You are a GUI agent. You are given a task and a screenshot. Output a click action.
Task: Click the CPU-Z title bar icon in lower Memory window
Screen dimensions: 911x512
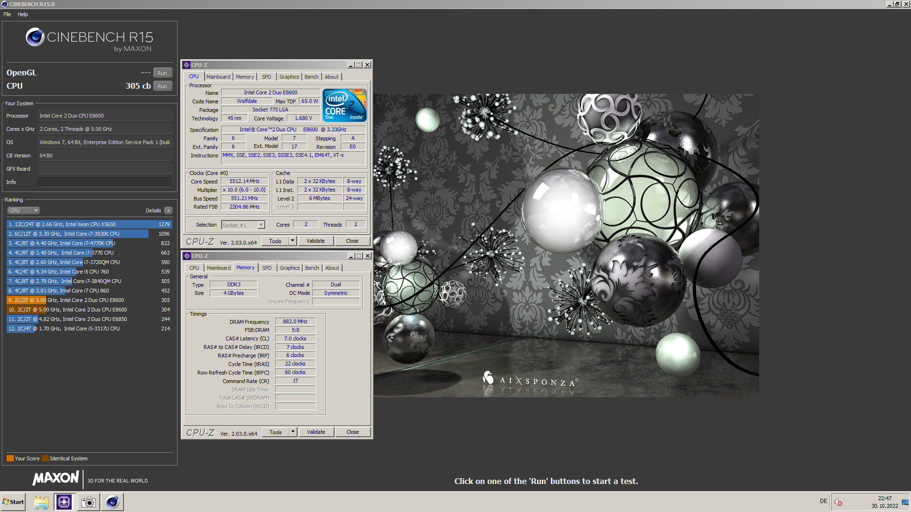click(187, 256)
